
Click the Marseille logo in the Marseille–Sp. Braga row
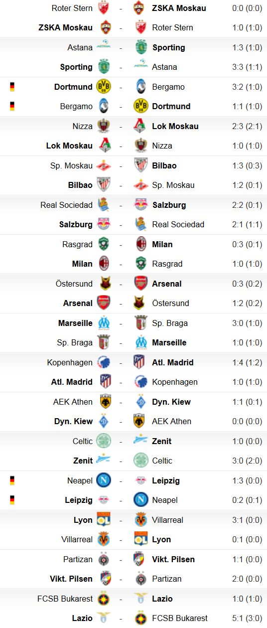pos(104,323)
